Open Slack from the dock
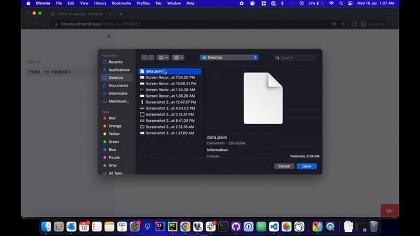Image resolution: width=420 pixels, height=236 pixels. [x=211, y=227]
